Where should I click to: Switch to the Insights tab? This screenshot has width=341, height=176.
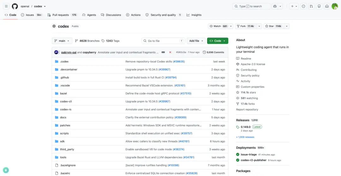[x=194, y=15]
